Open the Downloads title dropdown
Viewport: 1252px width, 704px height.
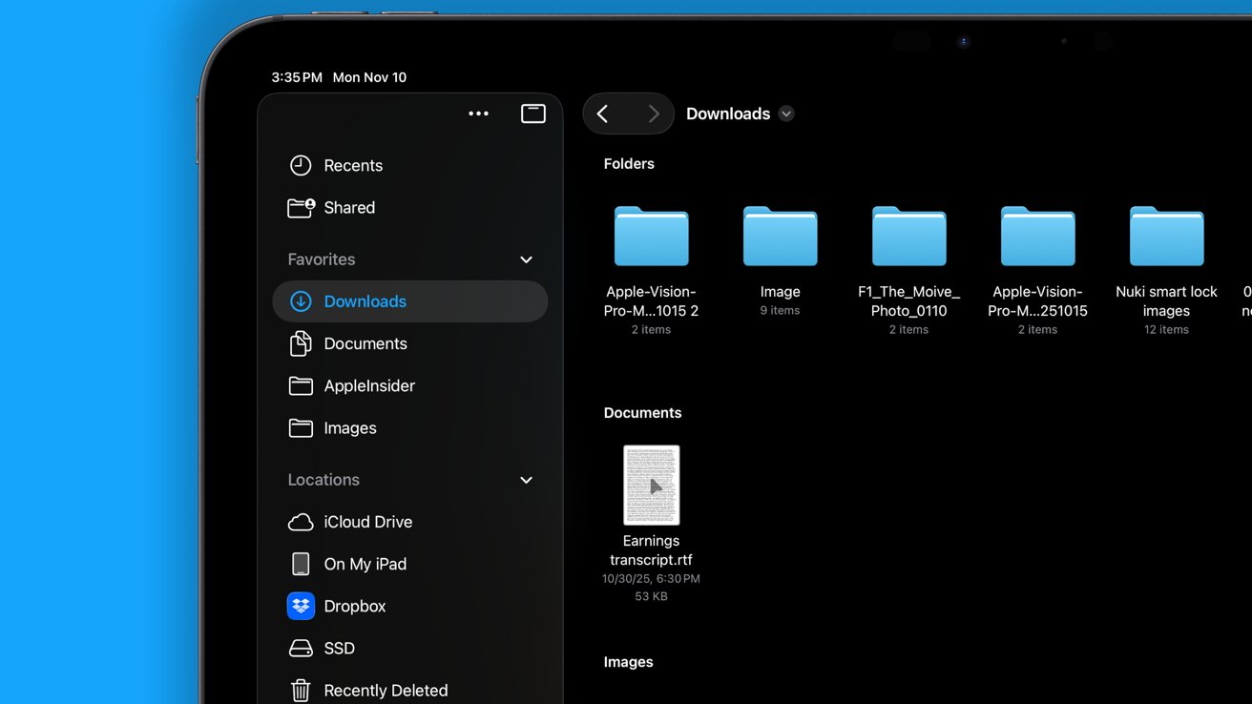(x=786, y=114)
